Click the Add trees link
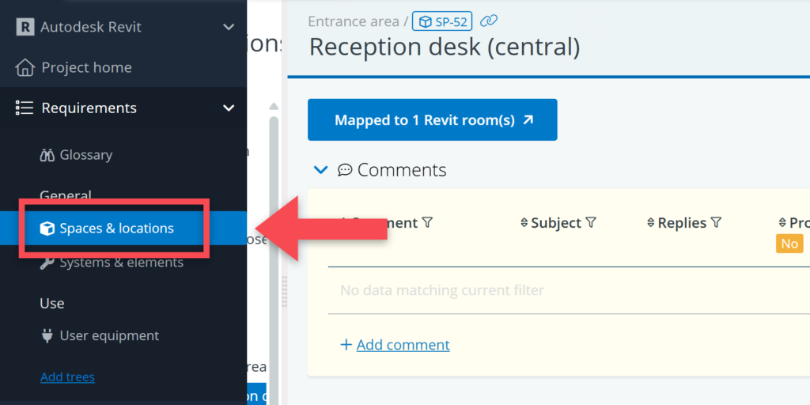810x405 pixels. click(x=67, y=377)
